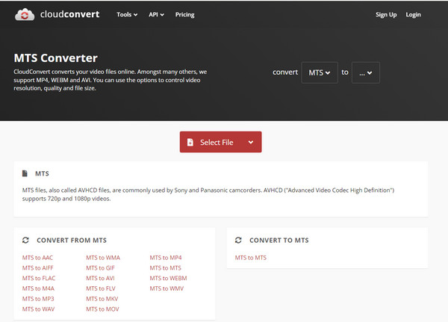This screenshot has width=448, height=322.
Task: Click the MTS file document icon
Action: click(25, 173)
